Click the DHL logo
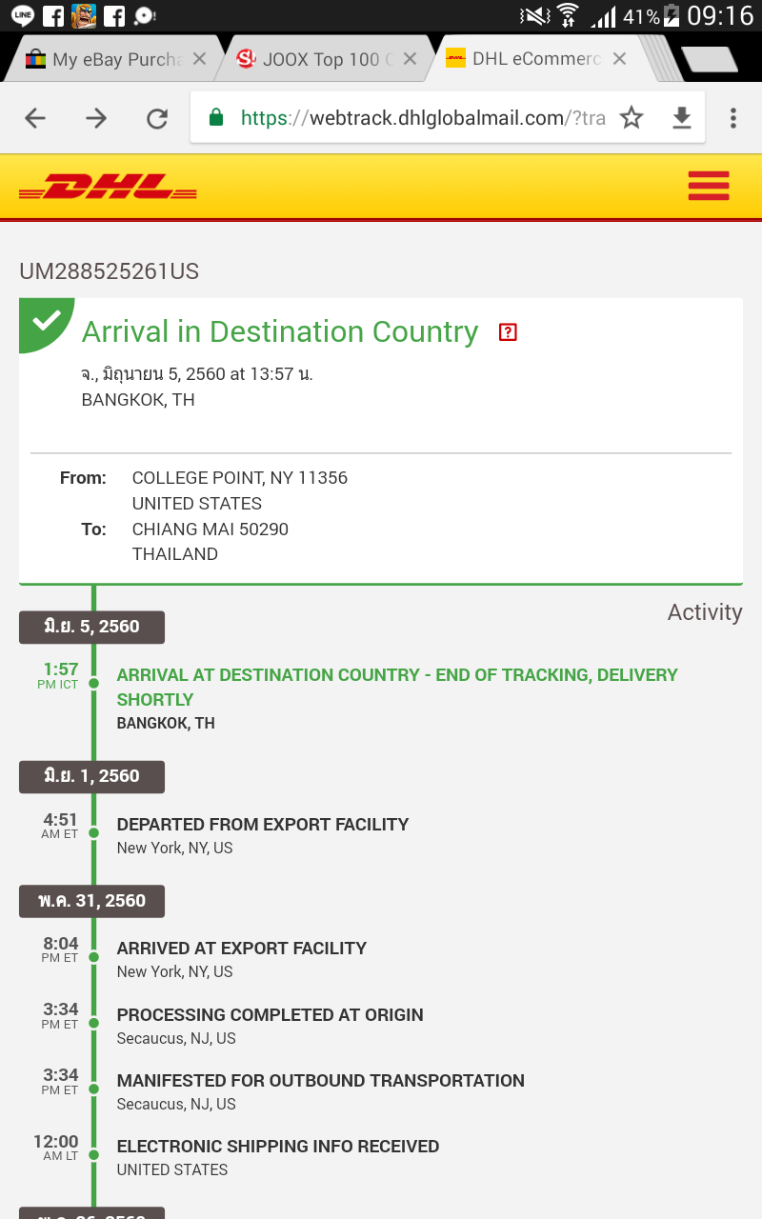 coord(108,187)
